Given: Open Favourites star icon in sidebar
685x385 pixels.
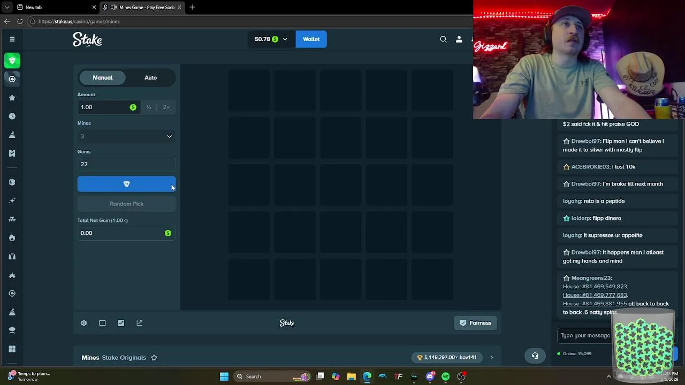Looking at the screenshot, I should (12, 98).
